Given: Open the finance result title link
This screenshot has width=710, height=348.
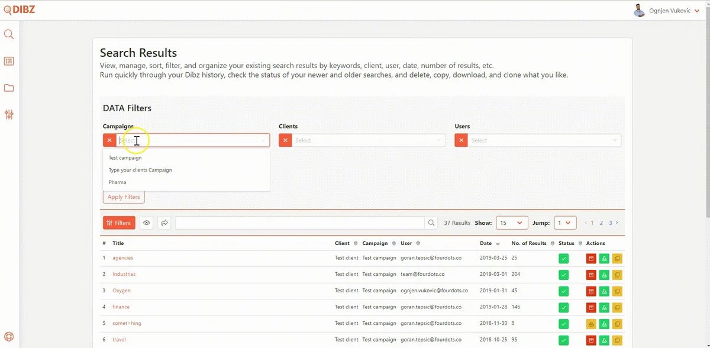Looking at the screenshot, I should (x=121, y=307).
